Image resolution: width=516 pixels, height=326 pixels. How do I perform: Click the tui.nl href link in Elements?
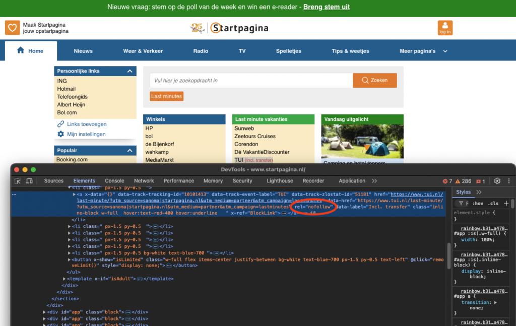pos(260,198)
